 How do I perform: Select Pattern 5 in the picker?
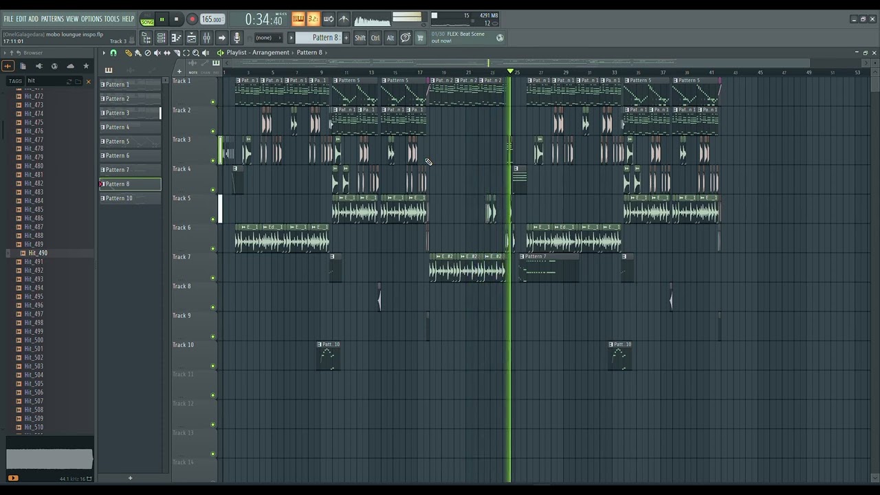click(130, 142)
